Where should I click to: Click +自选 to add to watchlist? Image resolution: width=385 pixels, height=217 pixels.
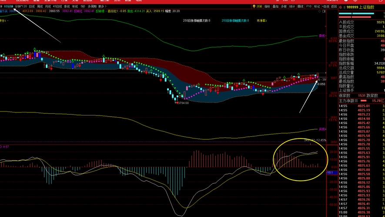point(325,7)
